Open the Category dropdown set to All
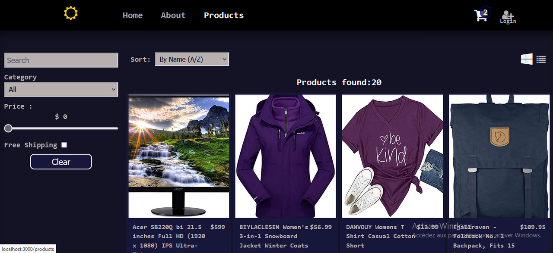The image size is (553, 253). 61,90
